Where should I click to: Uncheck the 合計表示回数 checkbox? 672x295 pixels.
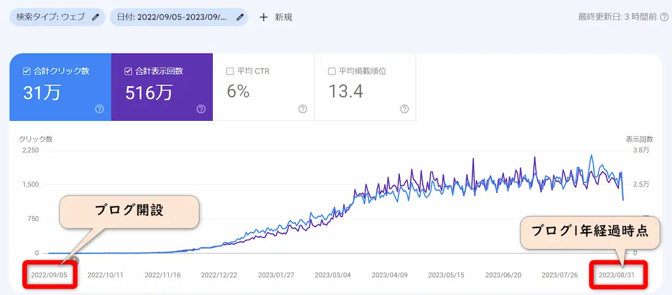coord(128,72)
